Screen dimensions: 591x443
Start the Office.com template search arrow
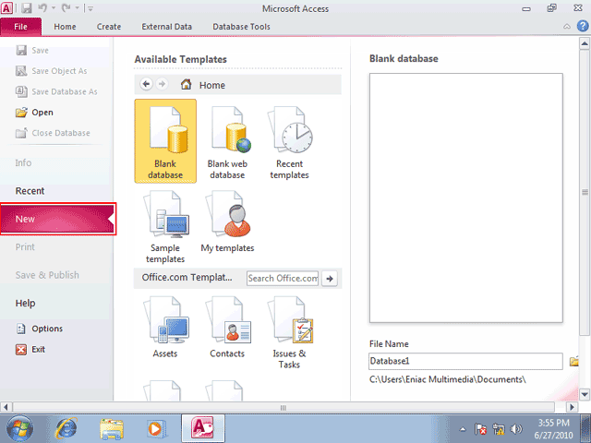point(330,279)
